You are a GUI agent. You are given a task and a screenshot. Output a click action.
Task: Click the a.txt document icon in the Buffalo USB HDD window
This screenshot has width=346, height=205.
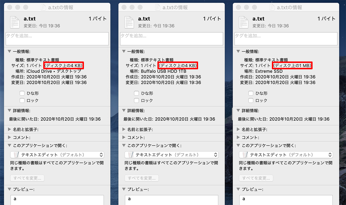(129, 22)
